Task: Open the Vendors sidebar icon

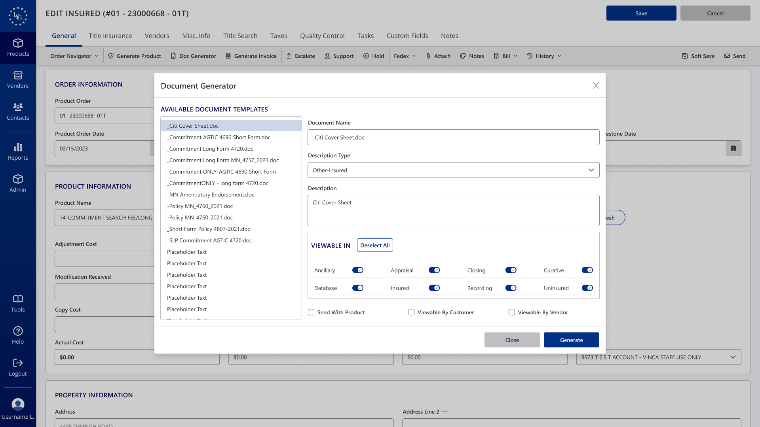Action: 18,75
